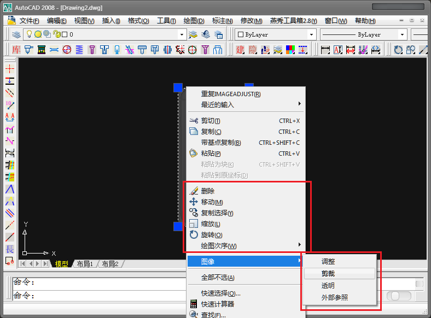Open the 格式(O) menu
The width and height of the screenshot is (431, 318).
click(138, 21)
